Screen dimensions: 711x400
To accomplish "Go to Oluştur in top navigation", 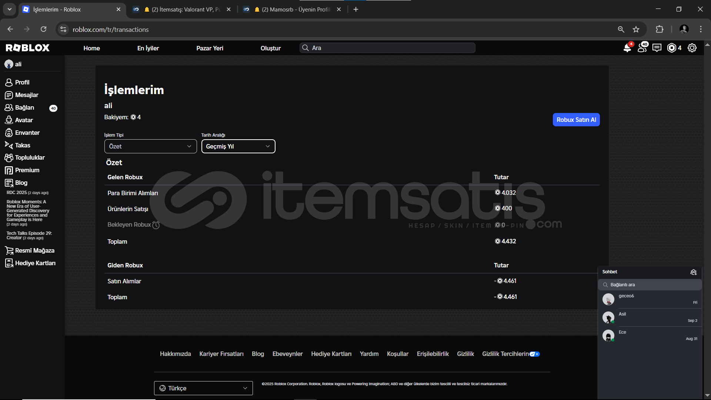I will point(271,48).
